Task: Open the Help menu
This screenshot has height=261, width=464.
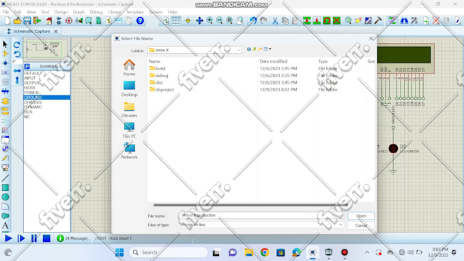Action: click(172, 12)
